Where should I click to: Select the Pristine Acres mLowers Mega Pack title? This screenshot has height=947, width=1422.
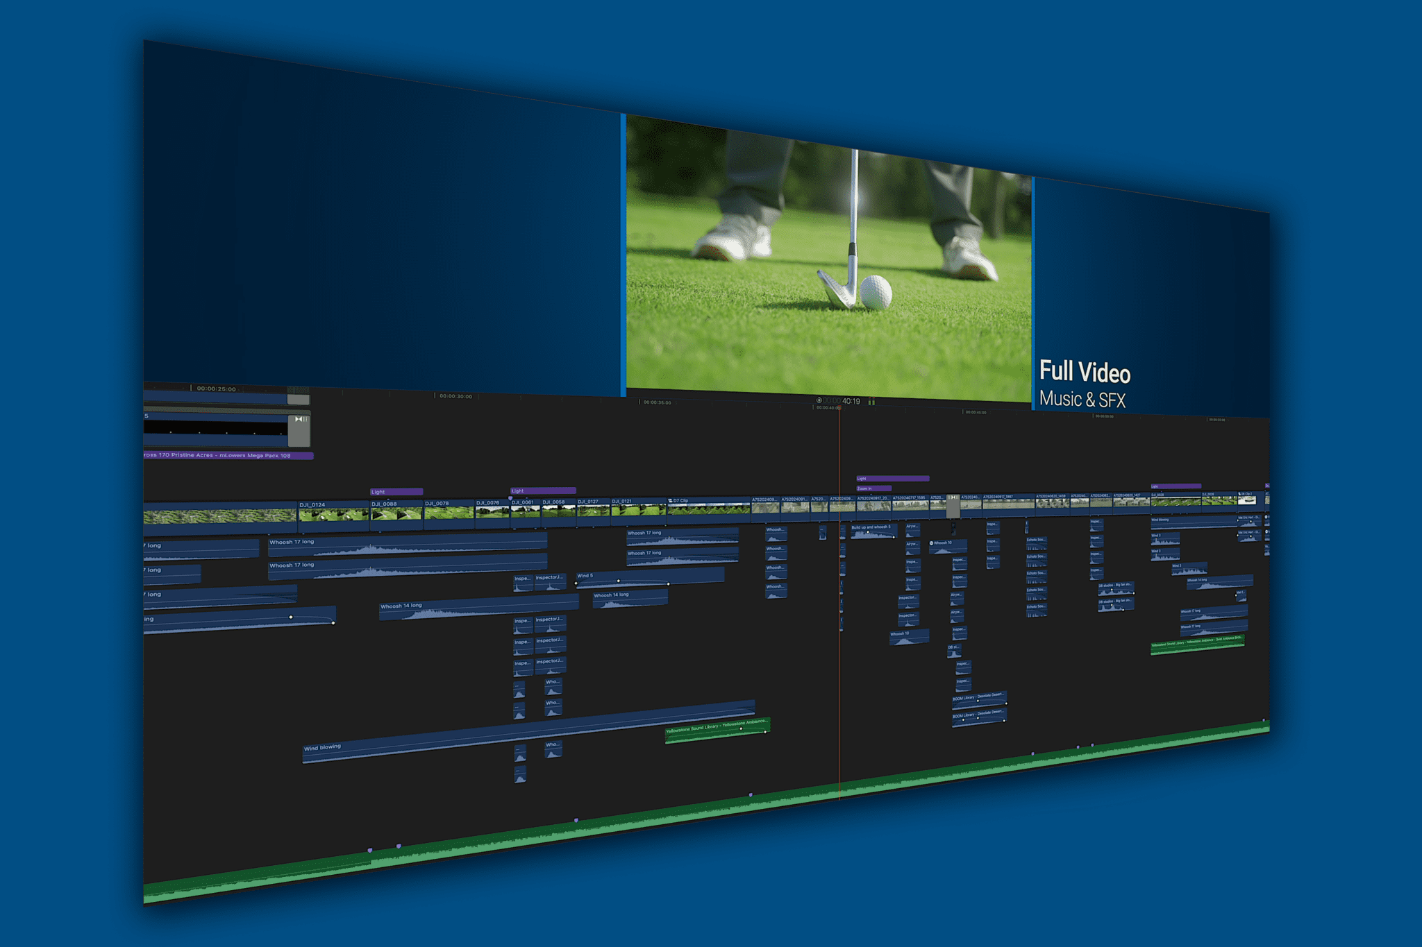(228, 456)
